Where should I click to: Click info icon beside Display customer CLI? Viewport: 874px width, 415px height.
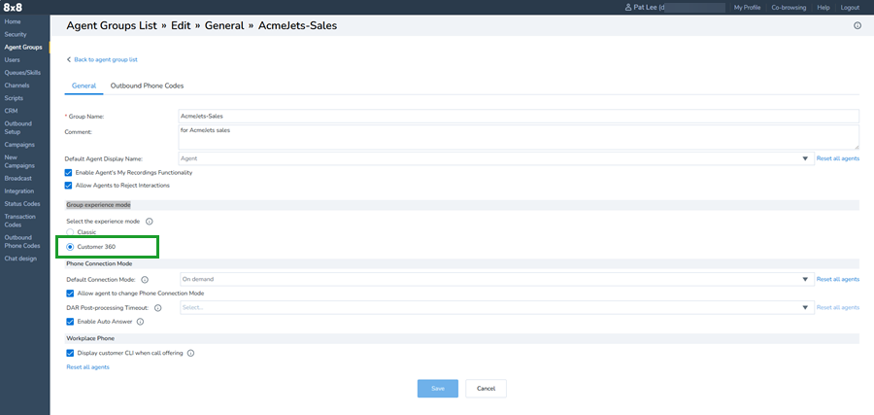tap(190, 353)
